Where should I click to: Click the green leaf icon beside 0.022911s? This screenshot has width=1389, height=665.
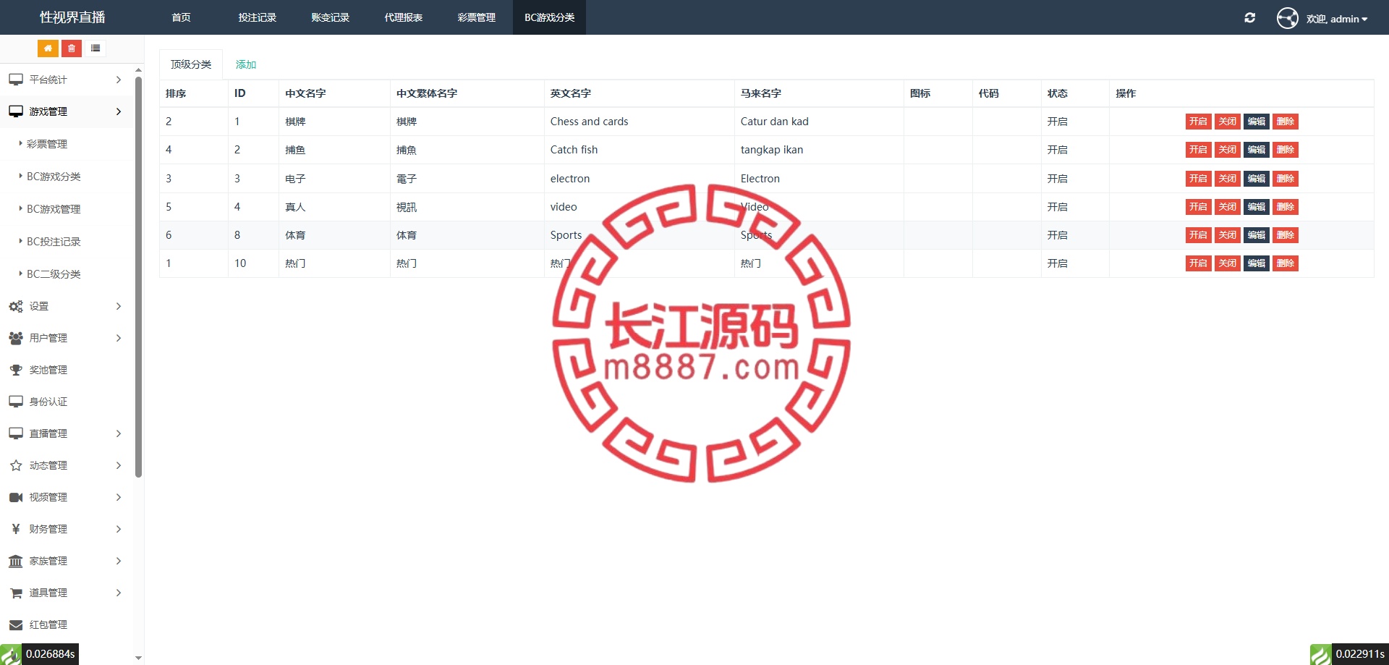[1321, 654]
